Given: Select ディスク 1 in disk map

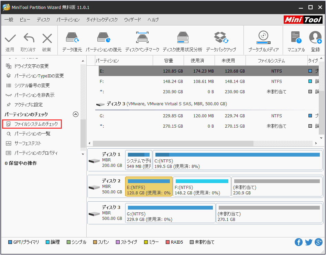Looking at the screenshot, I should tap(106, 160).
